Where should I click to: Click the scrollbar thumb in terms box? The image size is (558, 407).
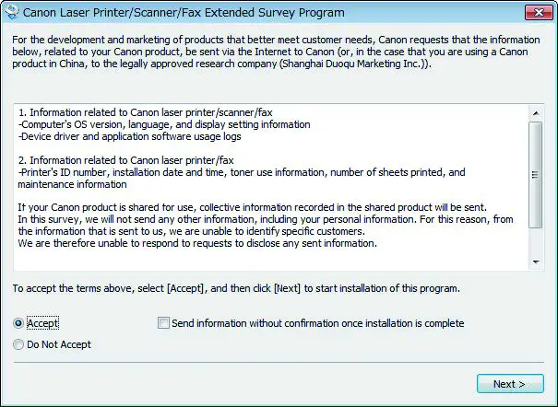[x=535, y=175]
